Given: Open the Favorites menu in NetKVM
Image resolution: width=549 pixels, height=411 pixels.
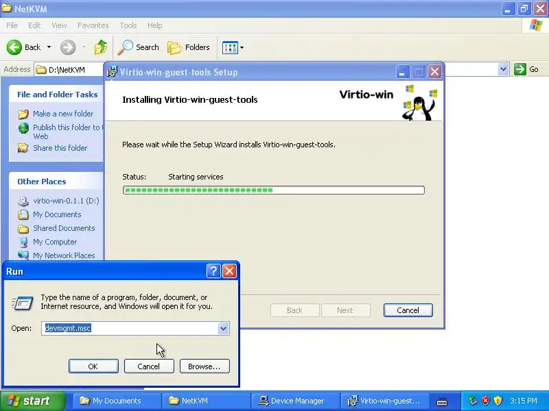Looking at the screenshot, I should (93, 25).
